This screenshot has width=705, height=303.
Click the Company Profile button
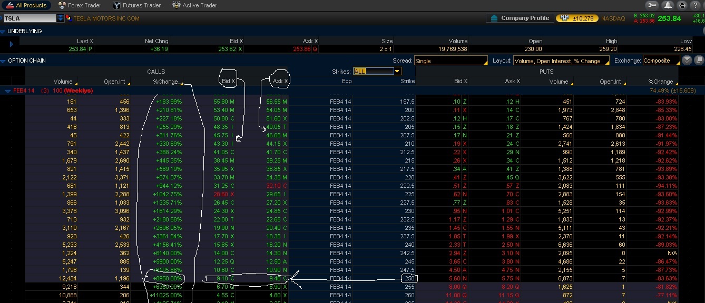520,18
